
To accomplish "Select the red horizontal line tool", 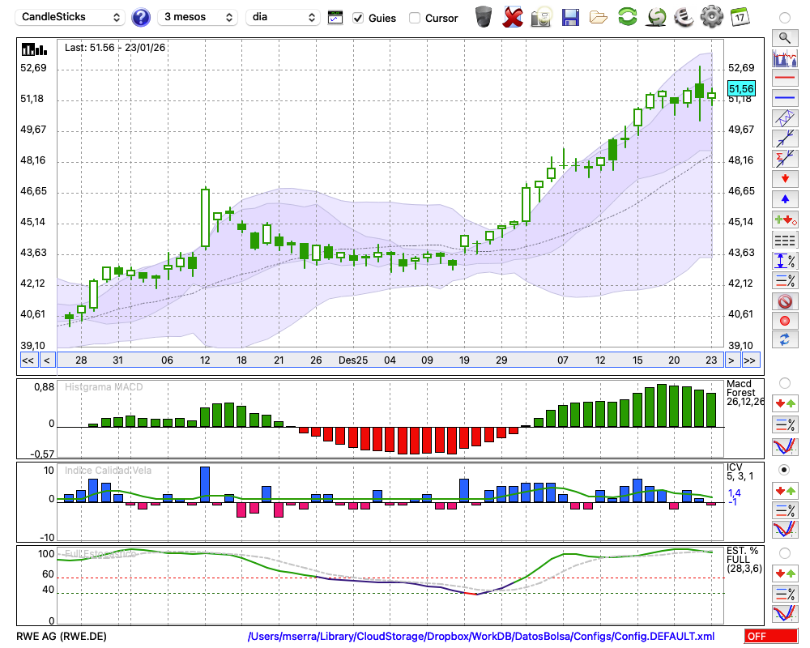I will [x=784, y=79].
